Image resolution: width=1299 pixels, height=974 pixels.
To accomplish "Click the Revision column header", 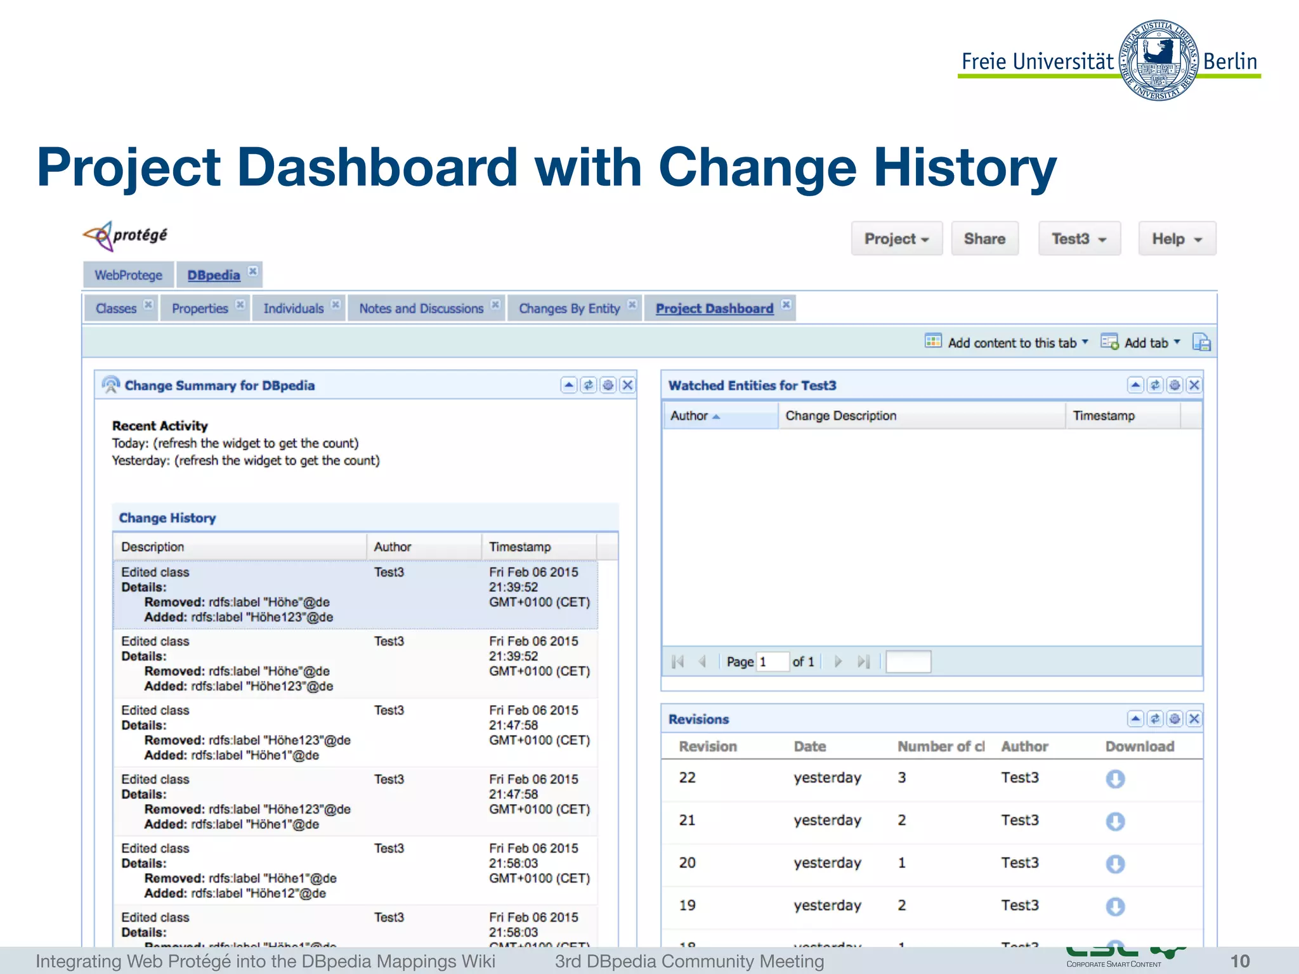I will coord(708,746).
